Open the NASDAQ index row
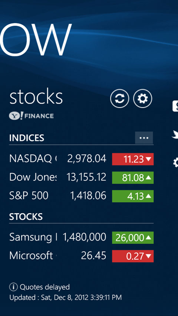178x316 pixels. point(81,159)
